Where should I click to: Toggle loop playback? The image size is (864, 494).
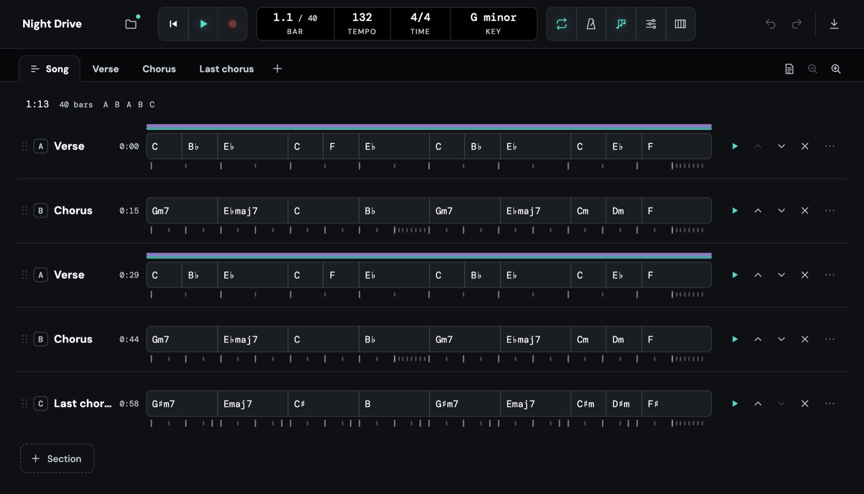562,24
